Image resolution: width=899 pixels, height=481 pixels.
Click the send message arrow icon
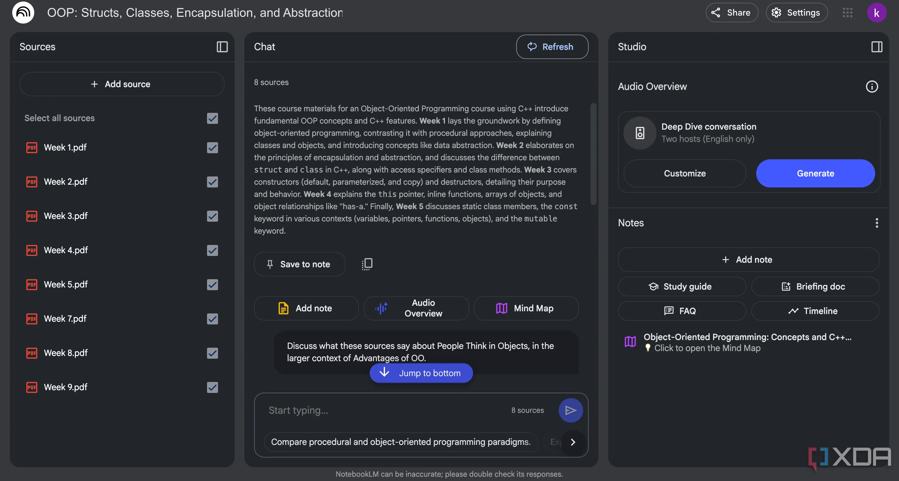pyautogui.click(x=570, y=410)
